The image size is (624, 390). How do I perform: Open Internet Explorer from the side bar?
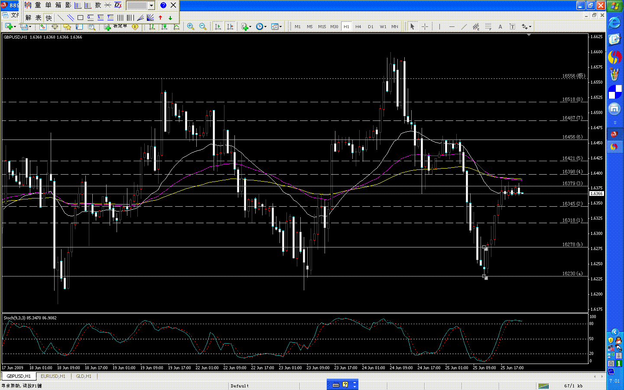coord(614,23)
